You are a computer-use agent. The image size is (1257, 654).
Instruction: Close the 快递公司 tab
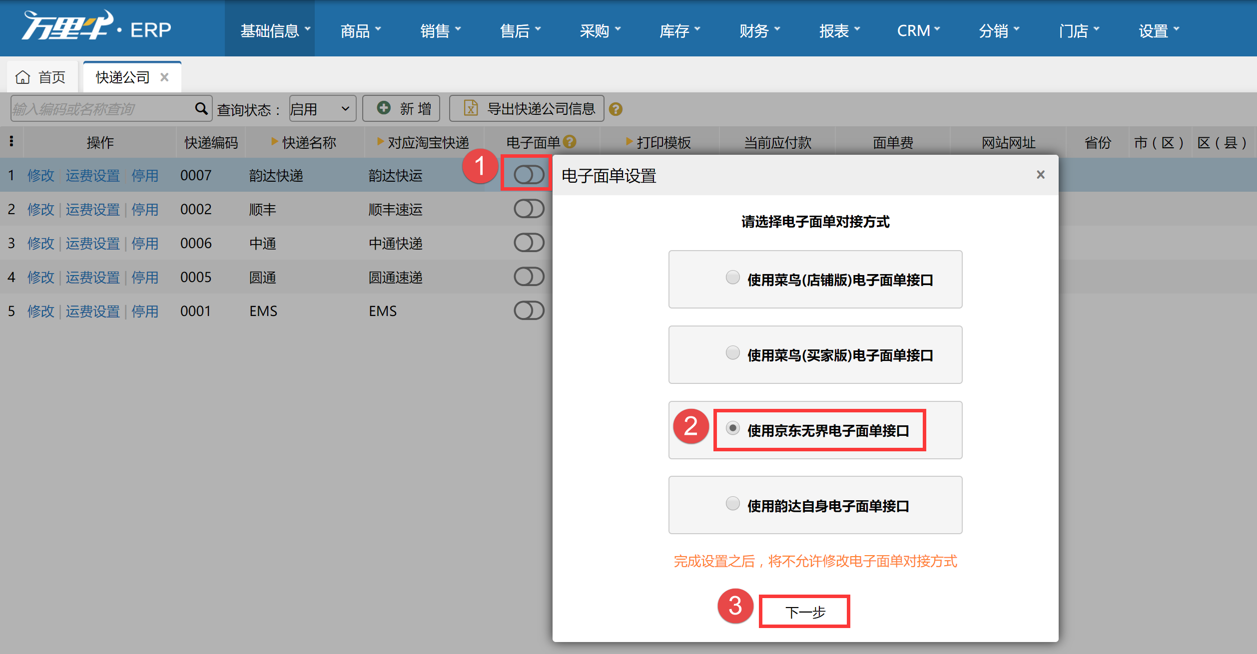tap(164, 77)
